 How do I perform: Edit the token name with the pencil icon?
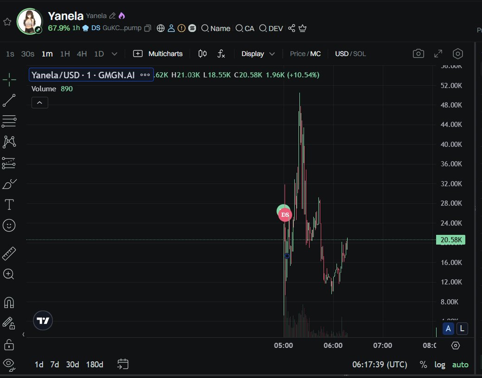pos(113,16)
